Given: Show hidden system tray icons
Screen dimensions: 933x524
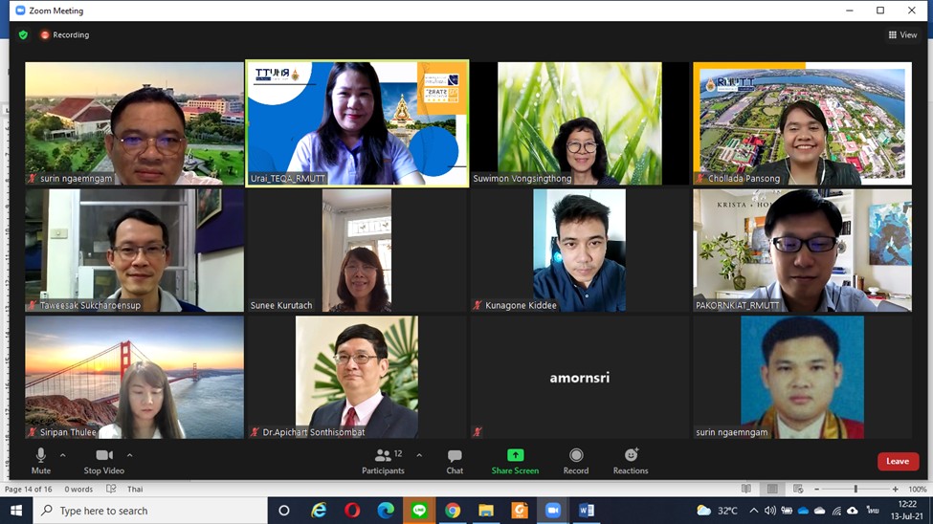Looking at the screenshot, I should tap(753, 511).
